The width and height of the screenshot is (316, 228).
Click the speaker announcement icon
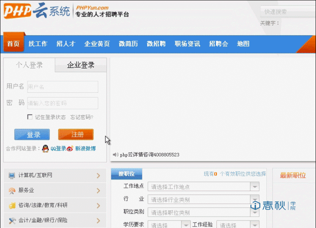(115, 155)
